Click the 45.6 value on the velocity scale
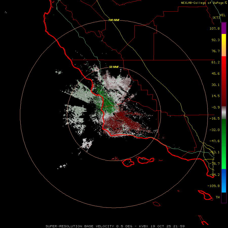The height and width of the screenshot is (228, 228). coord(216,73)
